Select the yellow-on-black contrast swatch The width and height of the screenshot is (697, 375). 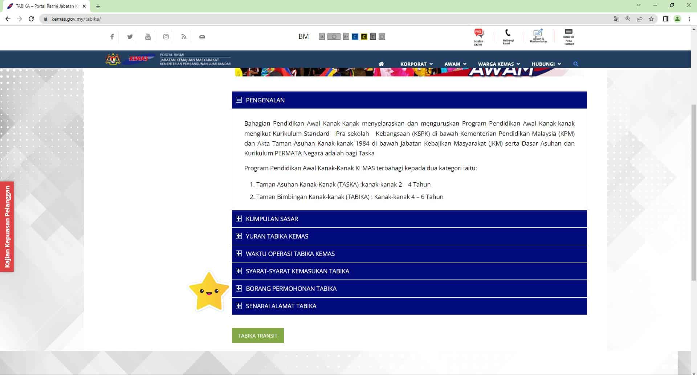[364, 37]
